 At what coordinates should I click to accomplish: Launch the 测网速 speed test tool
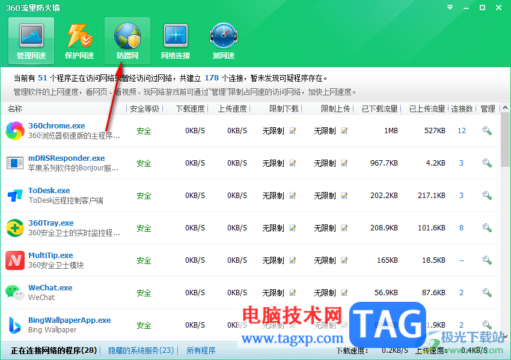click(x=224, y=41)
